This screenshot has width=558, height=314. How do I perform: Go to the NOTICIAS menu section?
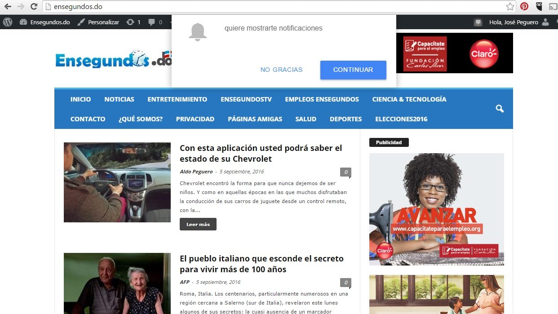point(119,99)
